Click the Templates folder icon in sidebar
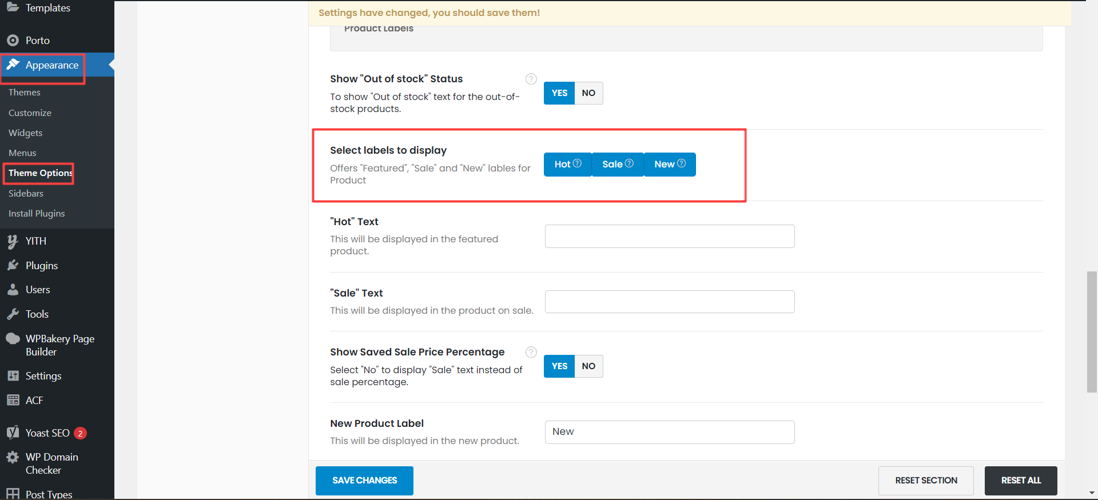Screen dimensions: 1098x500 tap(13, 7)
